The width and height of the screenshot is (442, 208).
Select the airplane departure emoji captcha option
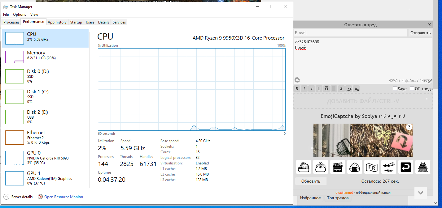pyautogui.click(x=389, y=167)
